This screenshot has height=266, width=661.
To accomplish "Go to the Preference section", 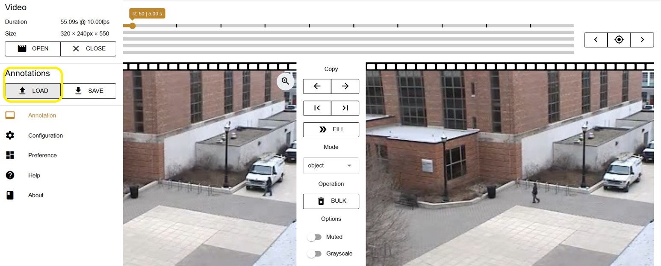I will (42, 155).
